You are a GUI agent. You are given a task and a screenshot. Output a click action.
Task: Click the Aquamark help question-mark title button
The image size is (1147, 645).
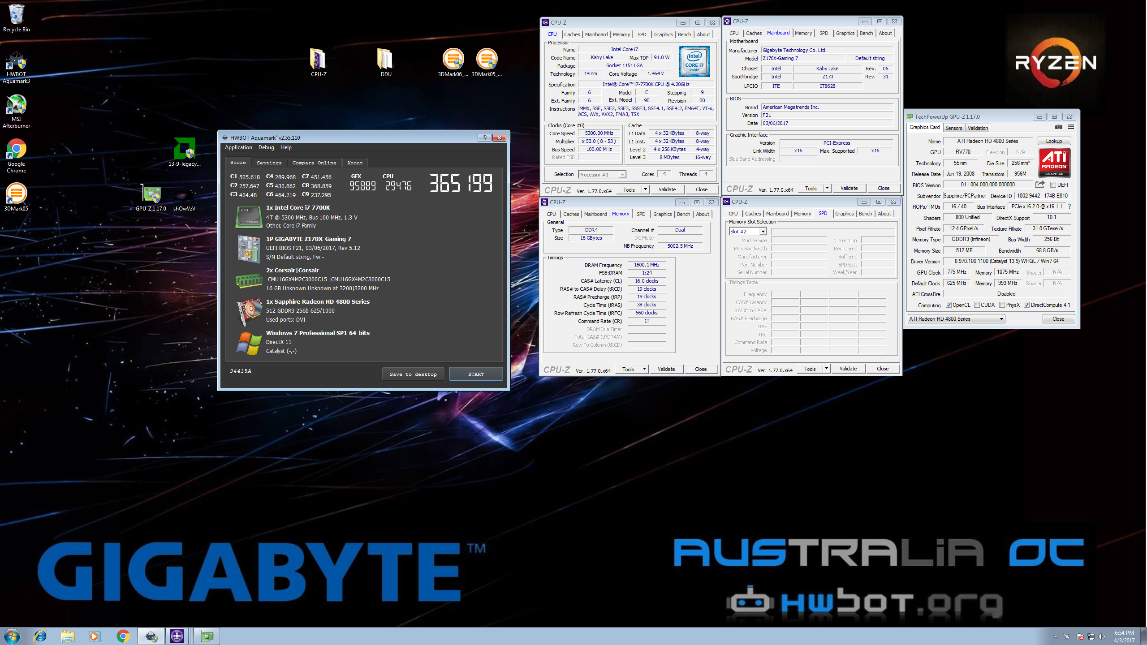pyautogui.click(x=484, y=138)
